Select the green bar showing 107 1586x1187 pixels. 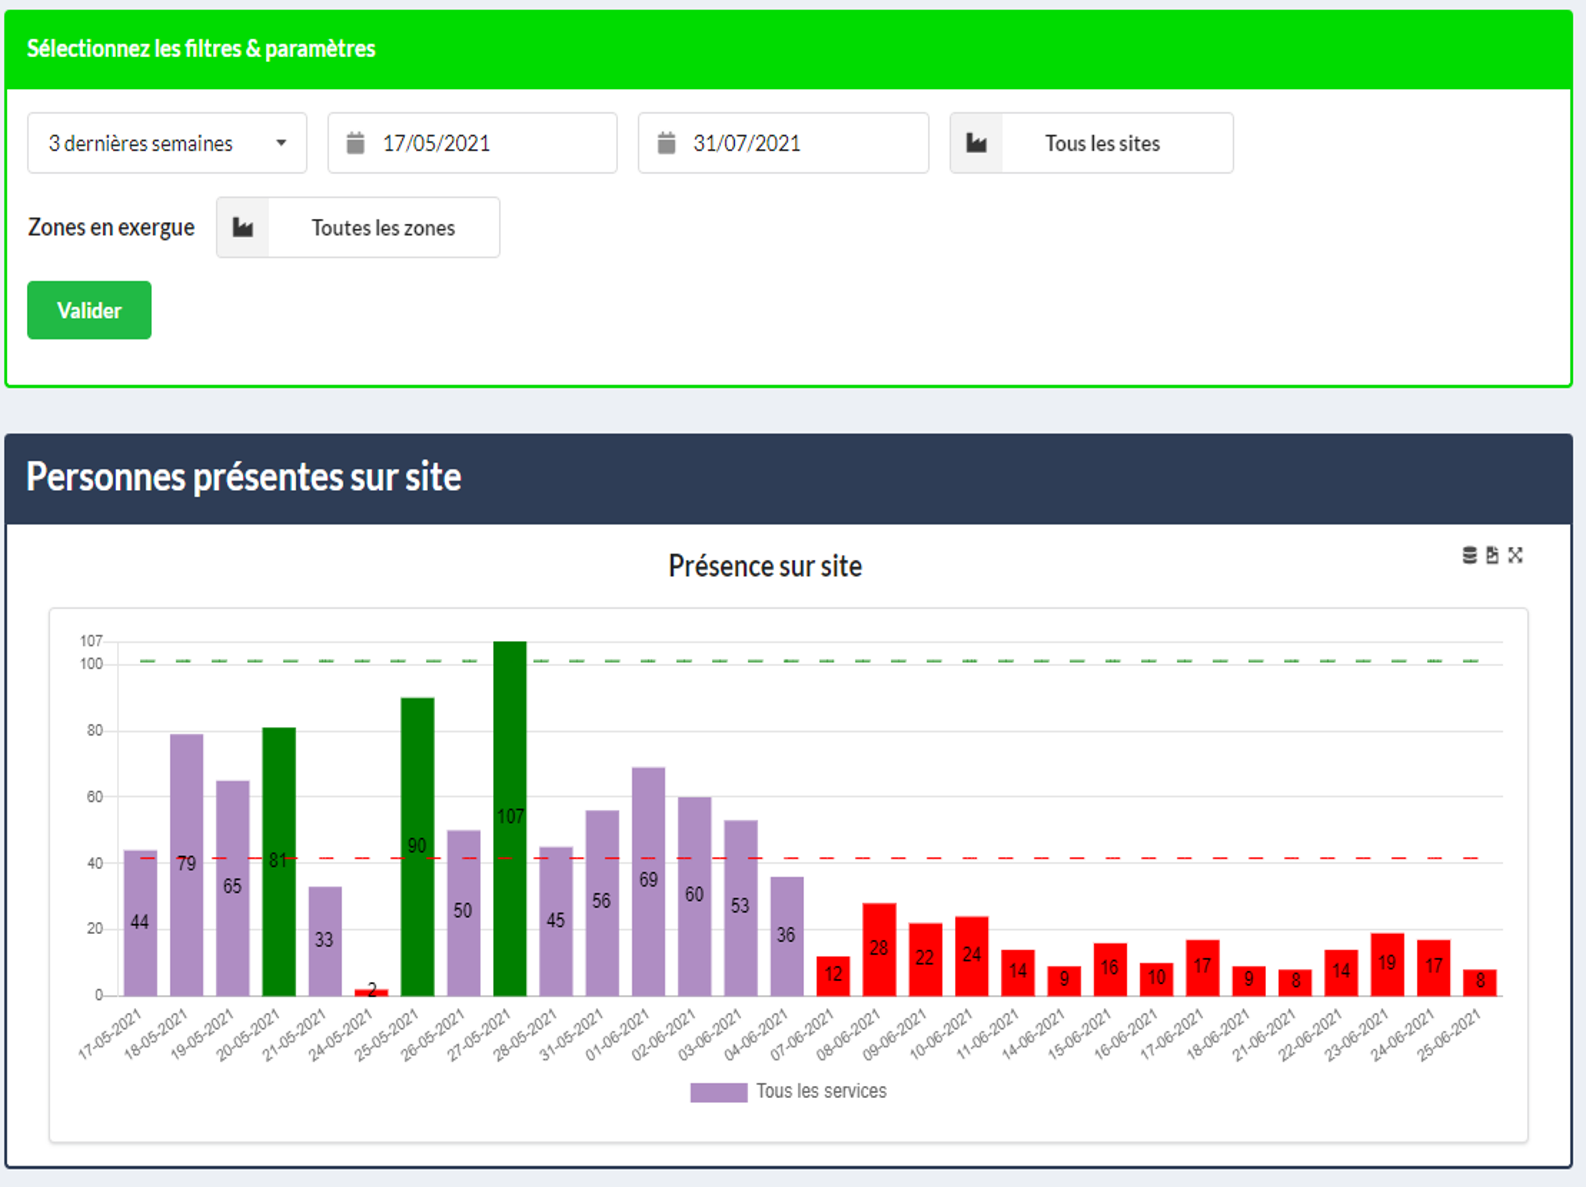510,819
